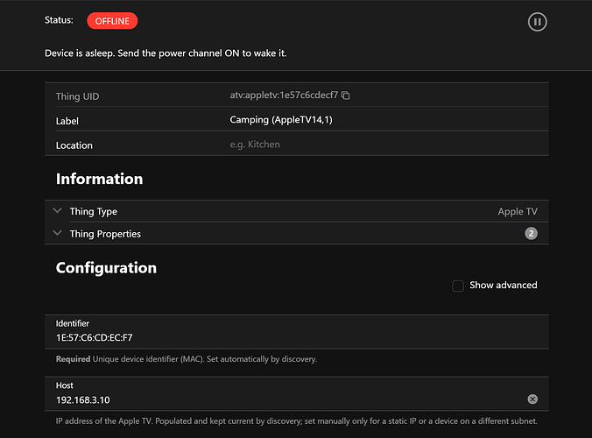Expand the Thing Properties chevron
This screenshot has width=592, height=438.
click(x=58, y=233)
